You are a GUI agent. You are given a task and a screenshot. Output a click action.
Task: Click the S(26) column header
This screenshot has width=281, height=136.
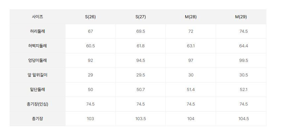[x=90, y=17]
